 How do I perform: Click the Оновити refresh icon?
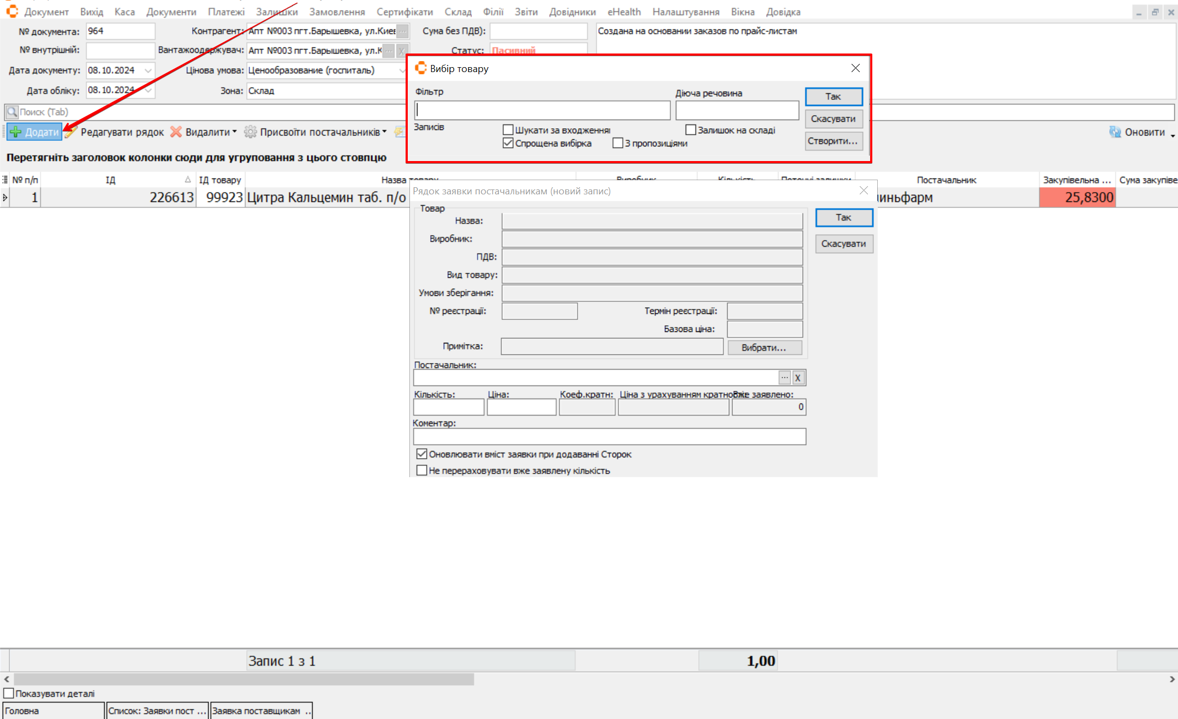click(x=1115, y=132)
